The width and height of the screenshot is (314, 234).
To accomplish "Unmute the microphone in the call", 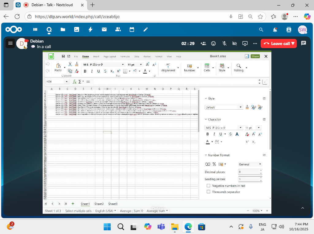I will (224, 43).
